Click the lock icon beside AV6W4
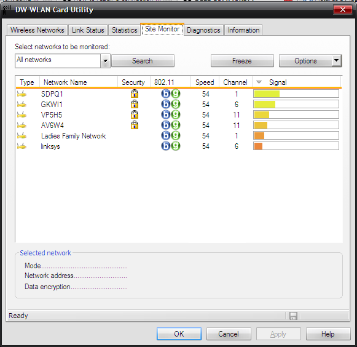The image size is (357, 347). click(x=135, y=125)
